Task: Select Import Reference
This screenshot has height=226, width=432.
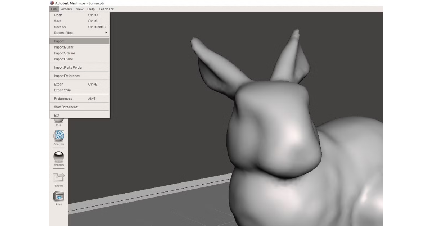Action: tap(67, 76)
